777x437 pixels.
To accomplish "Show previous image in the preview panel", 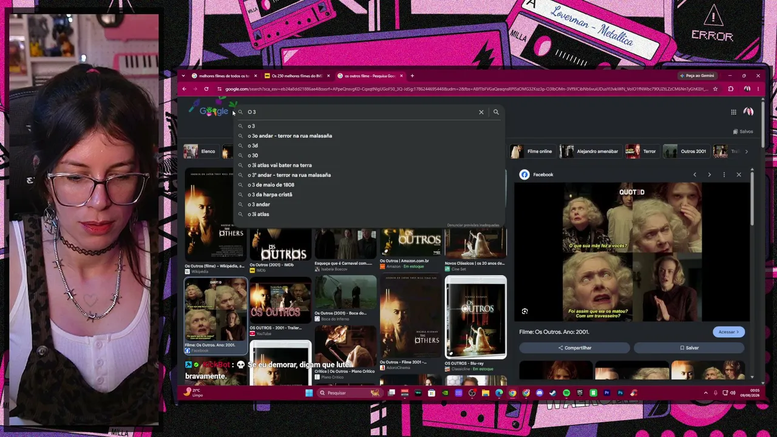I will tap(694, 175).
